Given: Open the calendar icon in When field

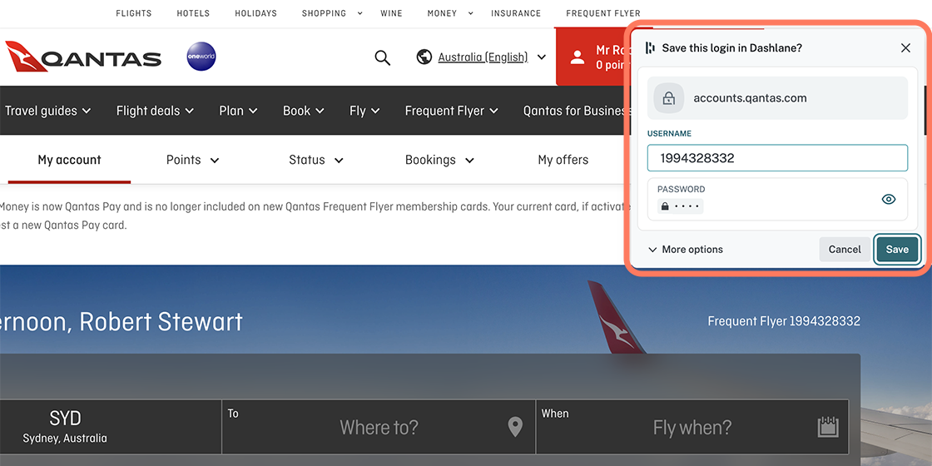Looking at the screenshot, I should pos(828,426).
